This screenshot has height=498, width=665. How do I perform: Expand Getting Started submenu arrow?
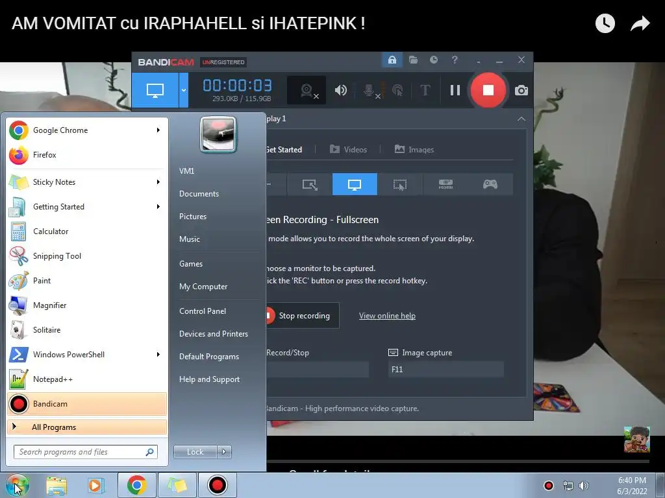pyautogui.click(x=158, y=207)
